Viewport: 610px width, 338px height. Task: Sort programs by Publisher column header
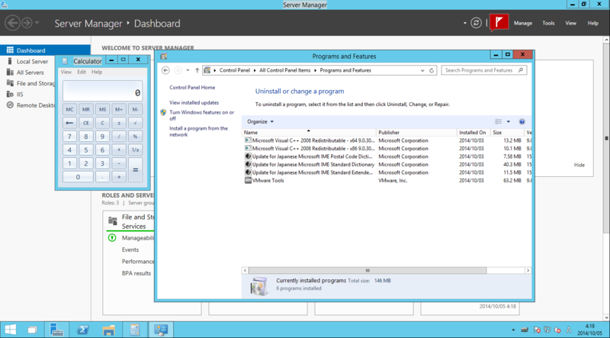click(x=416, y=133)
